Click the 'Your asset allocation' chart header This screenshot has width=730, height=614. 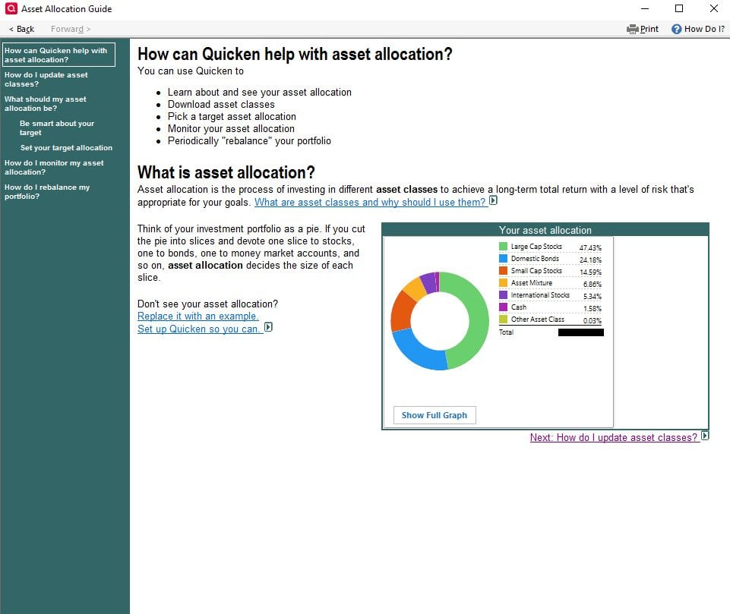pos(545,230)
